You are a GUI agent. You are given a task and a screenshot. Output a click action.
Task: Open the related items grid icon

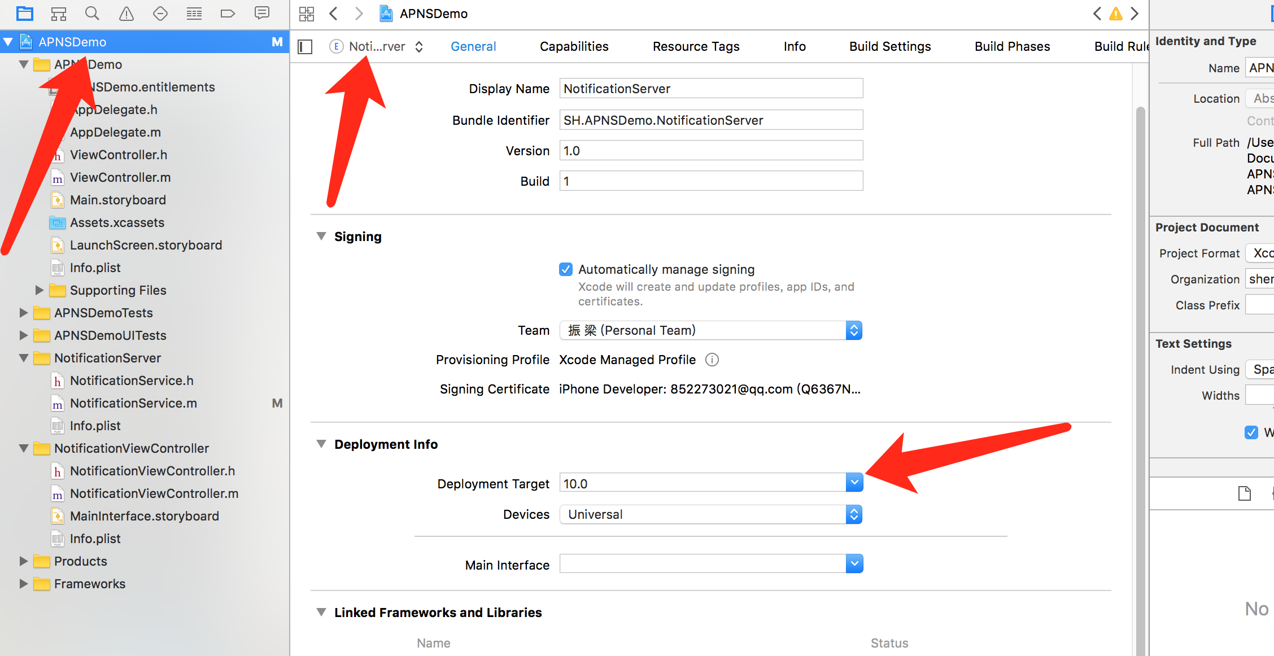(x=307, y=14)
